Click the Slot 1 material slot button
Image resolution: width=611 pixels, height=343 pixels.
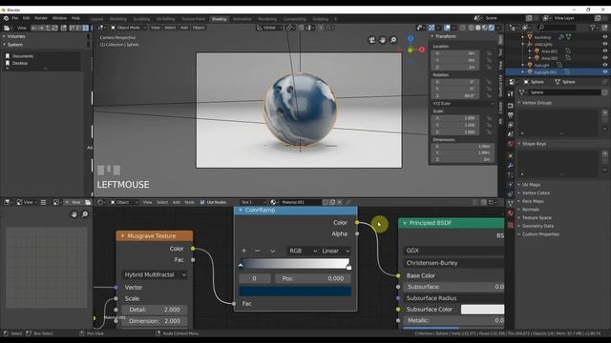click(253, 202)
